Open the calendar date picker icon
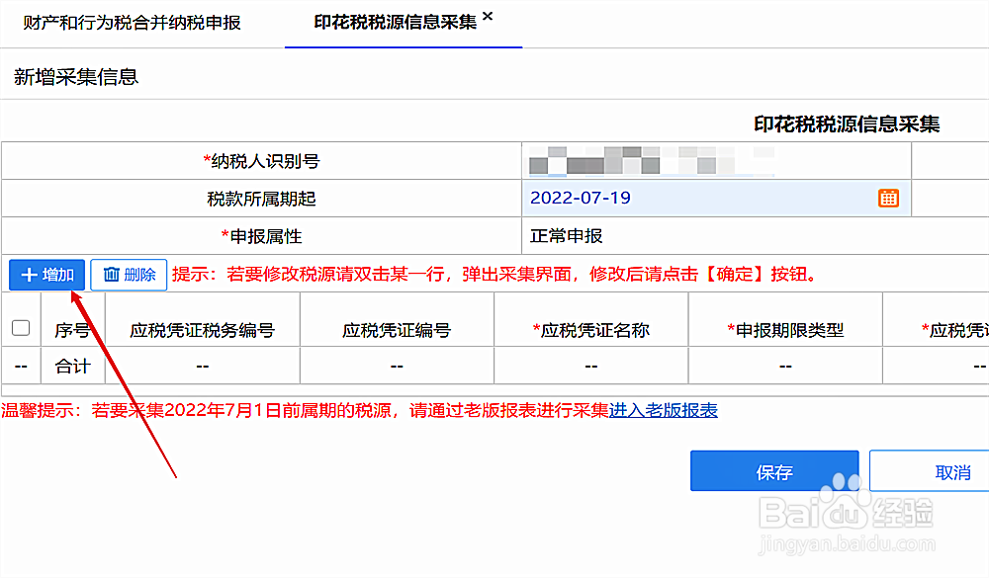Image resolution: width=989 pixels, height=578 pixels. point(888,198)
